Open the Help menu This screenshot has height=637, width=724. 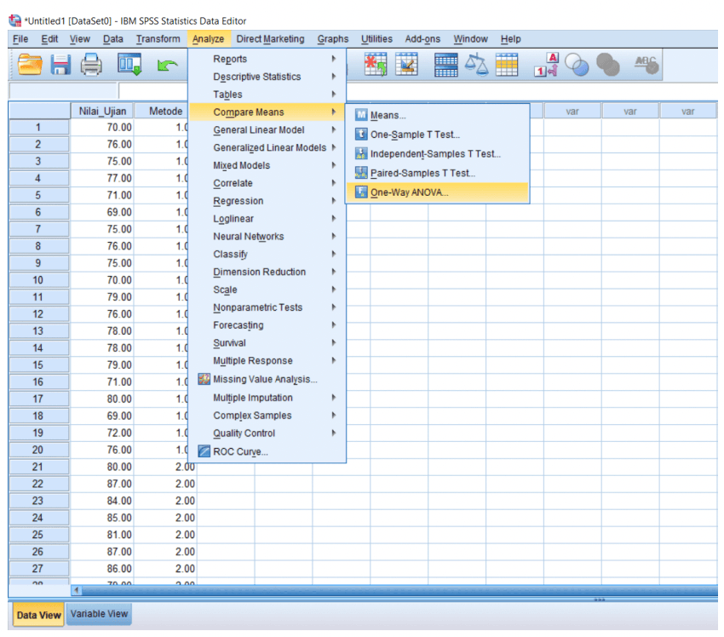click(x=511, y=39)
